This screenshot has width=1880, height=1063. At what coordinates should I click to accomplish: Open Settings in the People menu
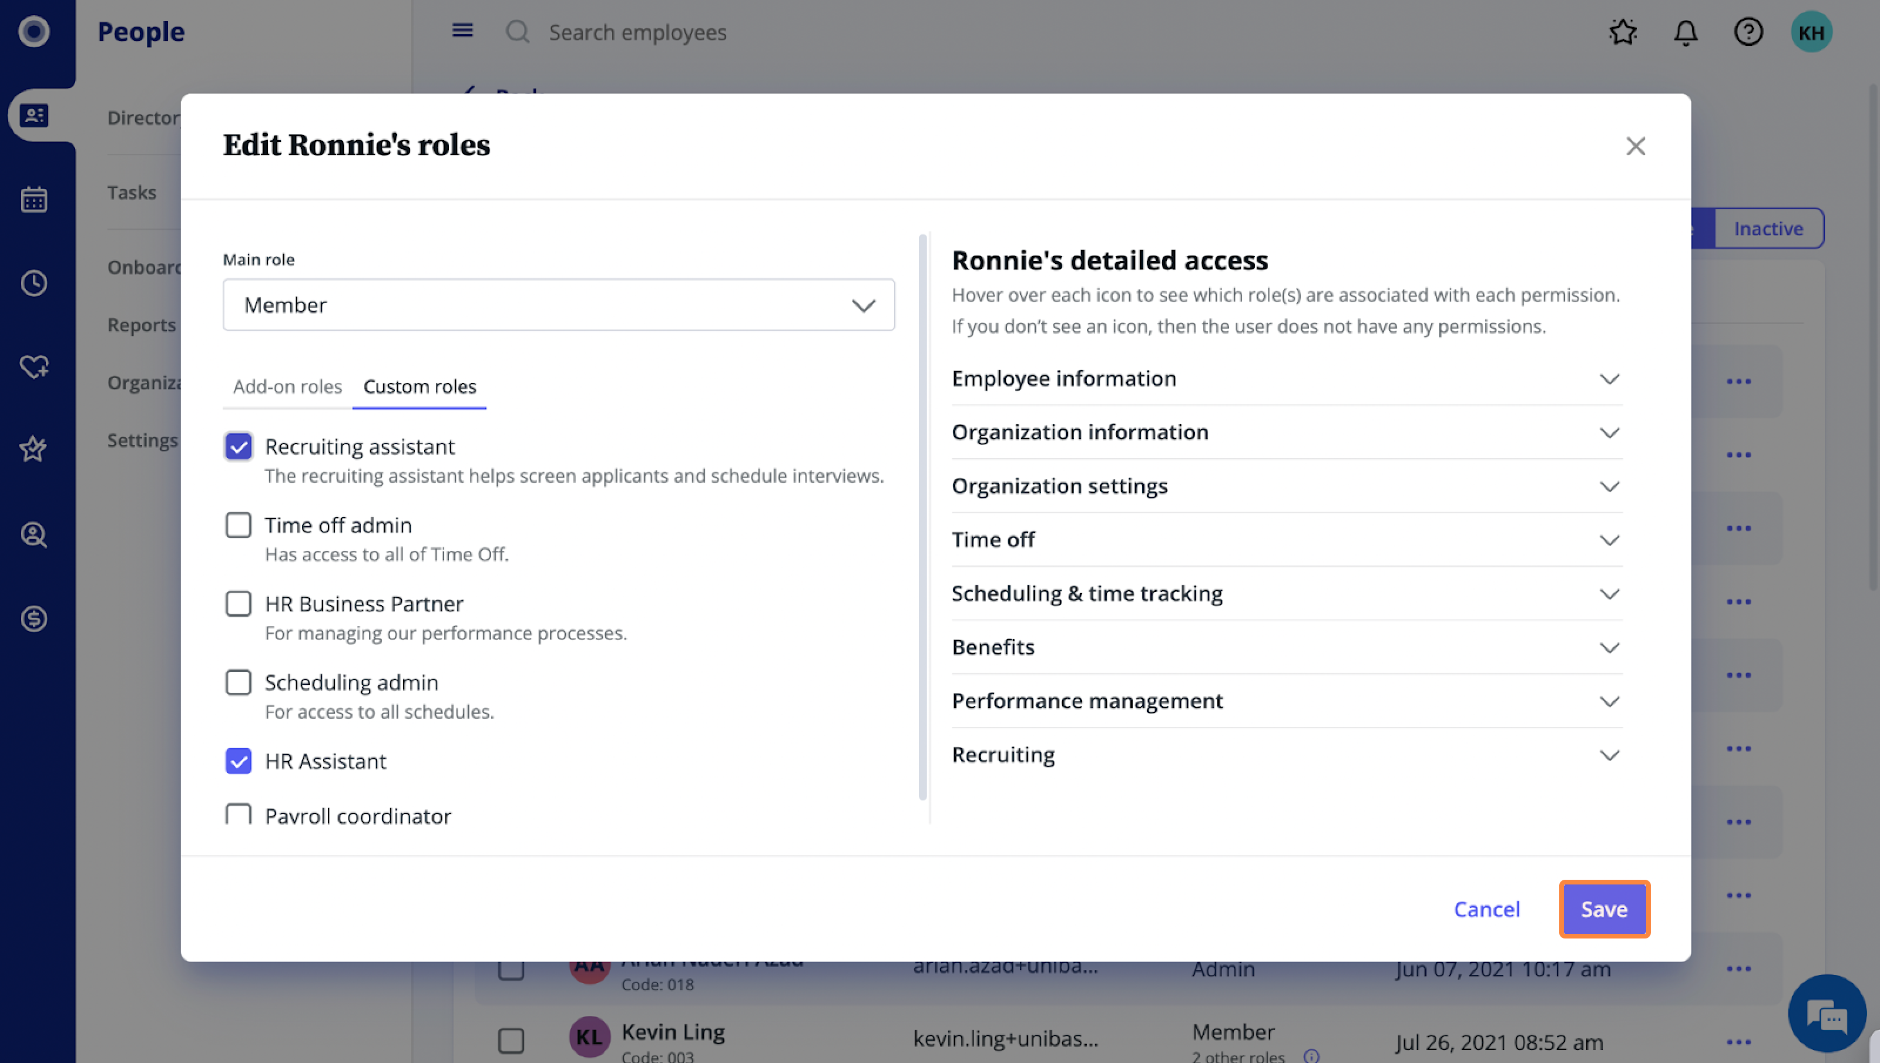[x=142, y=440]
